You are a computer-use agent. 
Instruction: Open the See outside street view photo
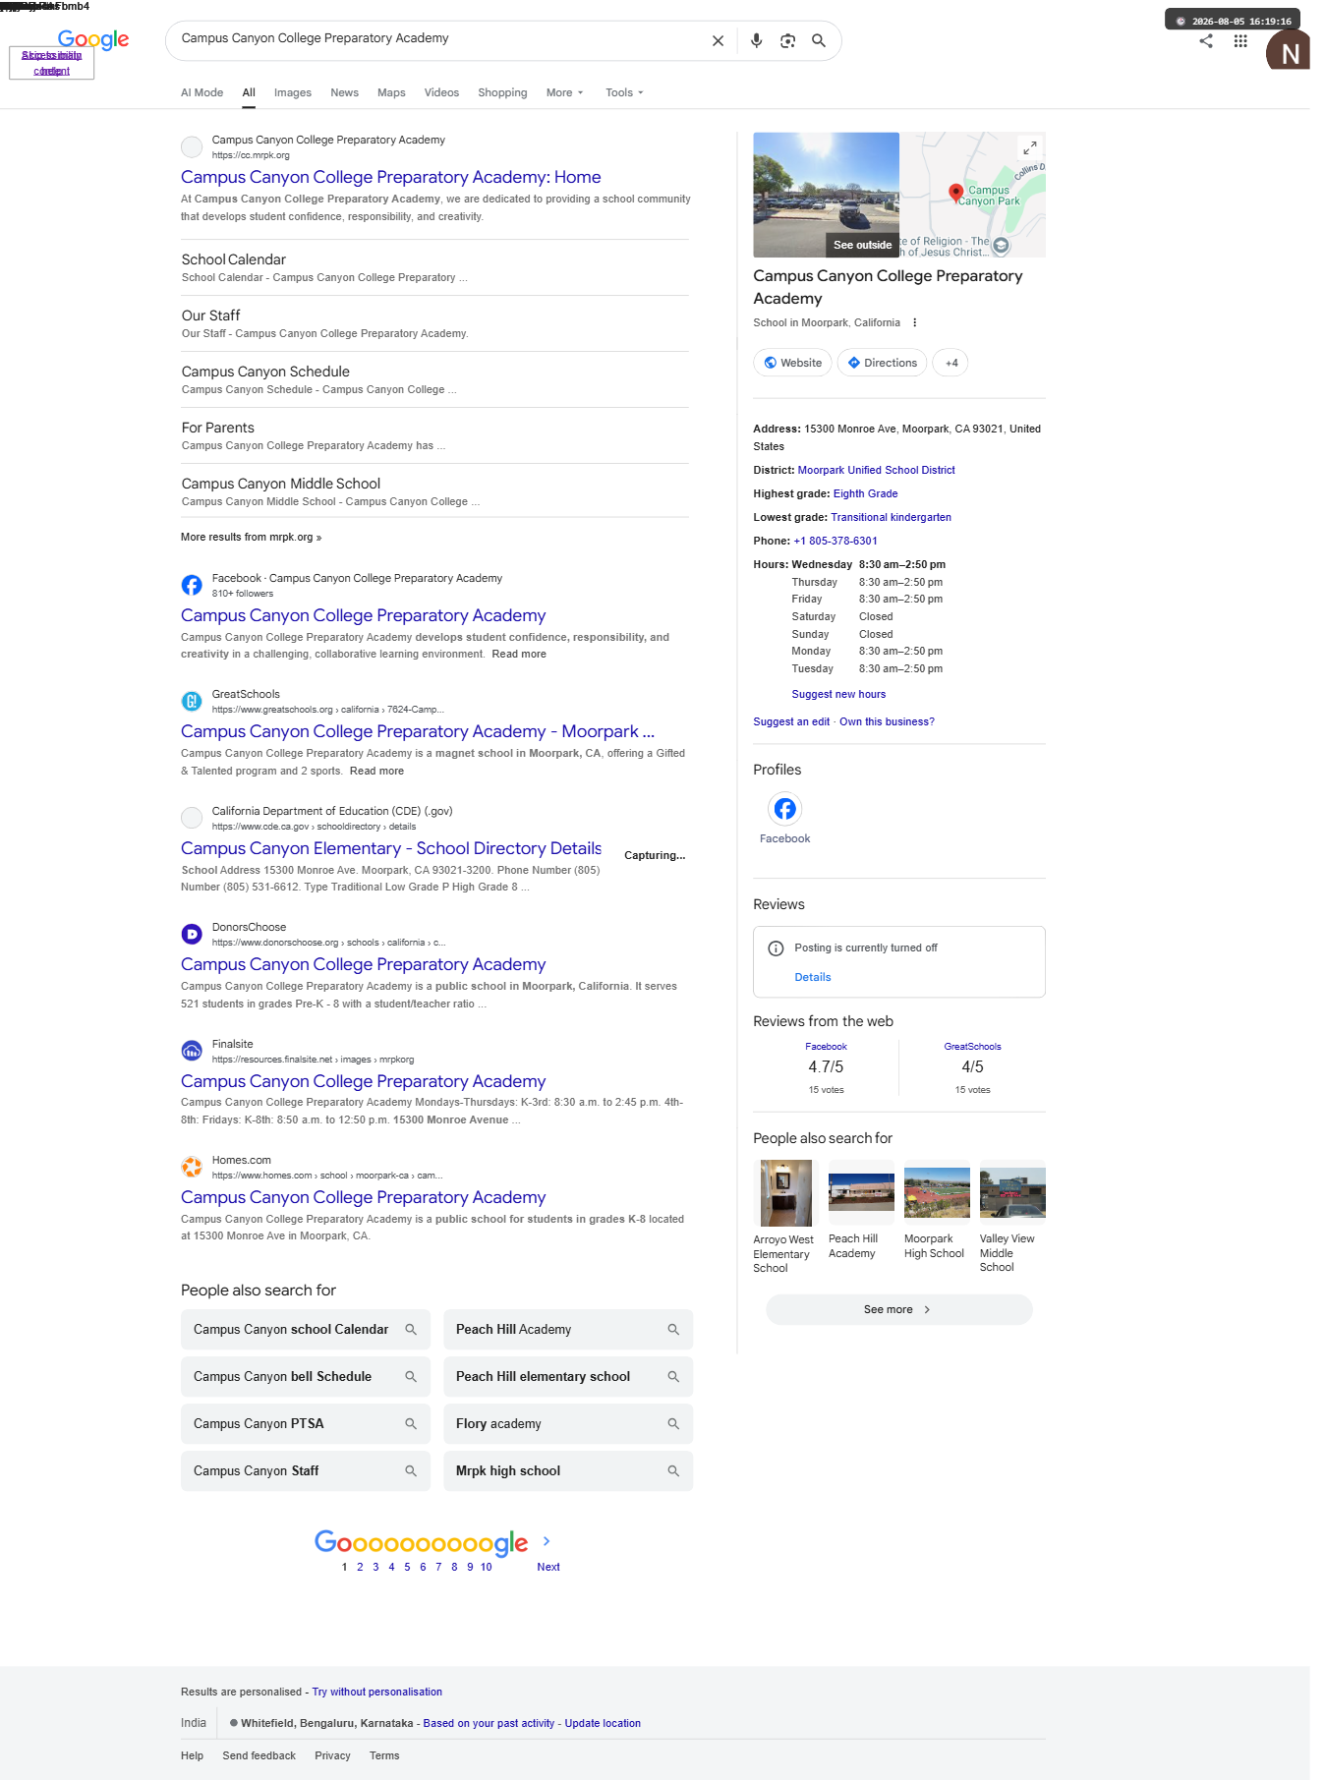826,195
